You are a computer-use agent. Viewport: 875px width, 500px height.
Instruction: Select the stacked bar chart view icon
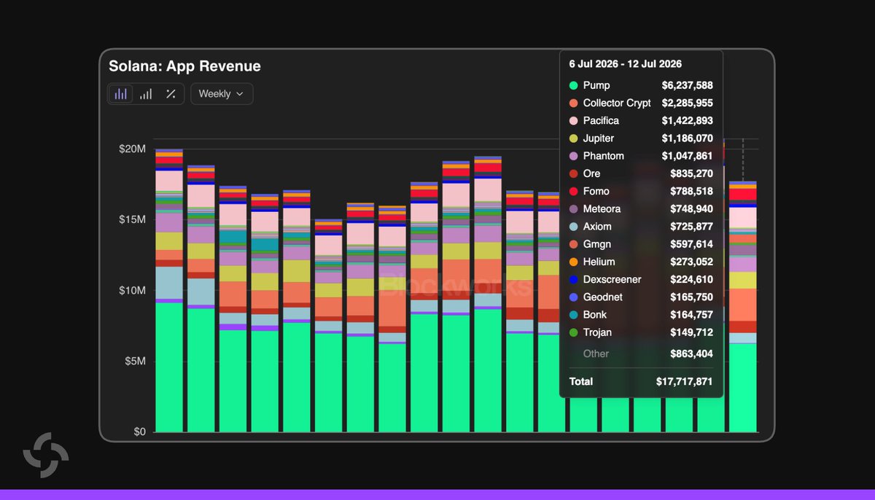coord(121,94)
